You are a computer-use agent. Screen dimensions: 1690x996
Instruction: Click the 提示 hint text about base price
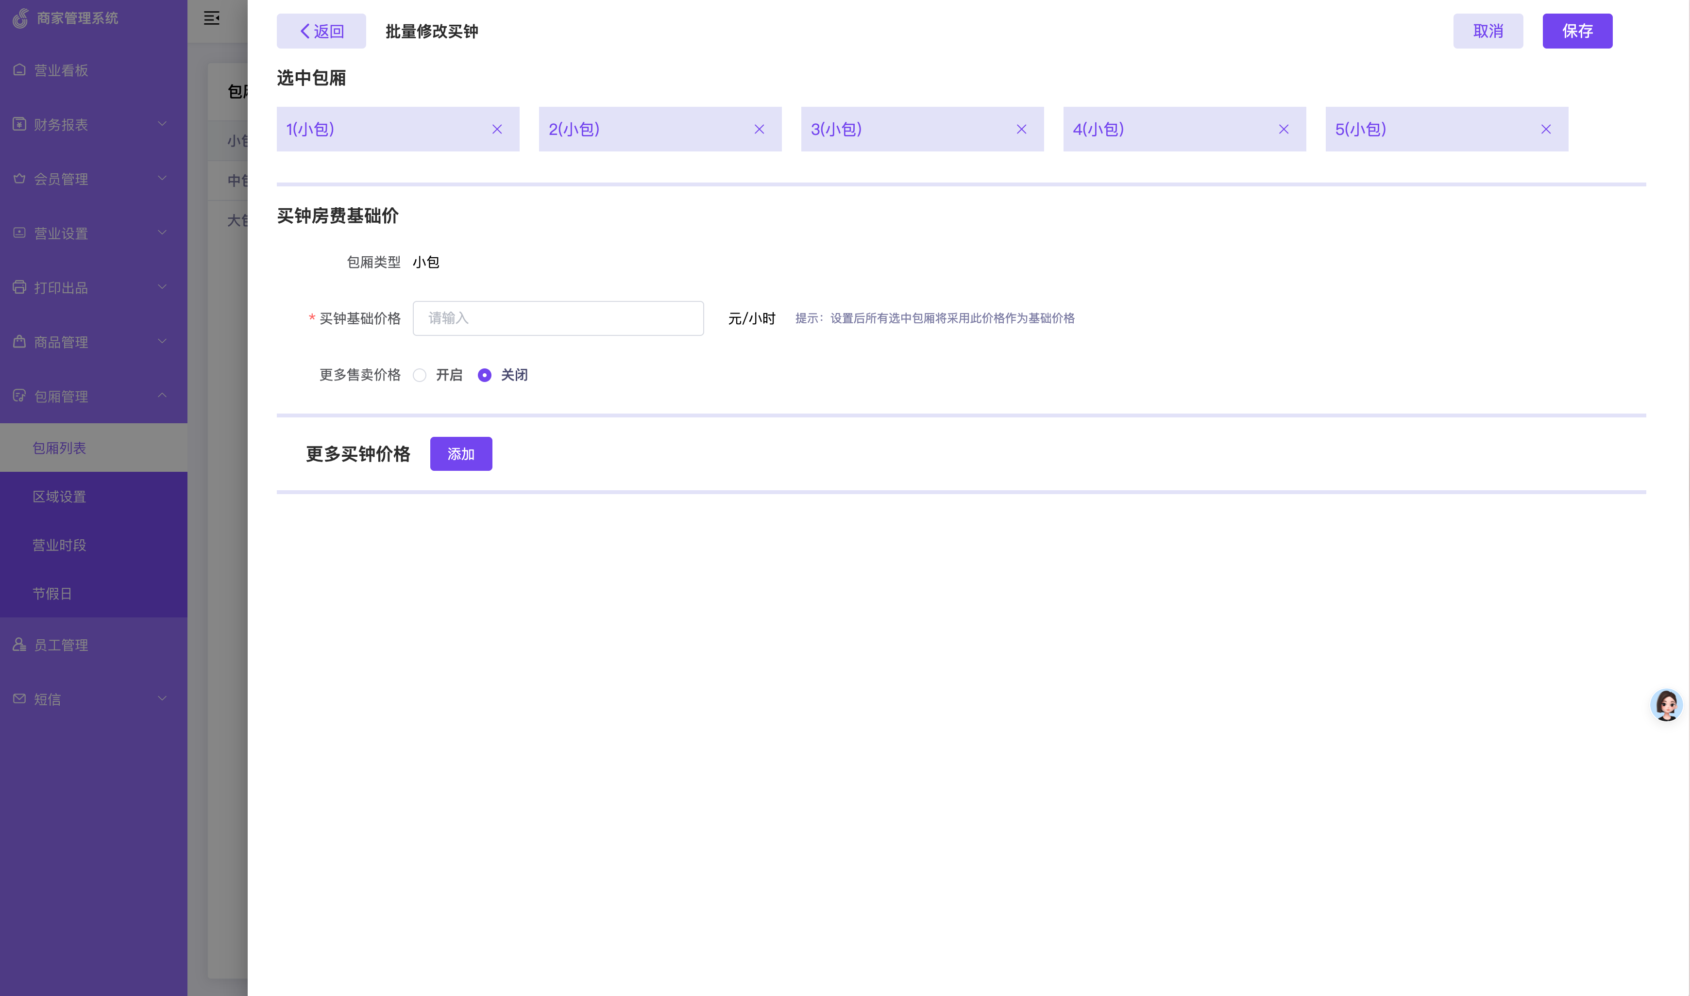pos(935,318)
